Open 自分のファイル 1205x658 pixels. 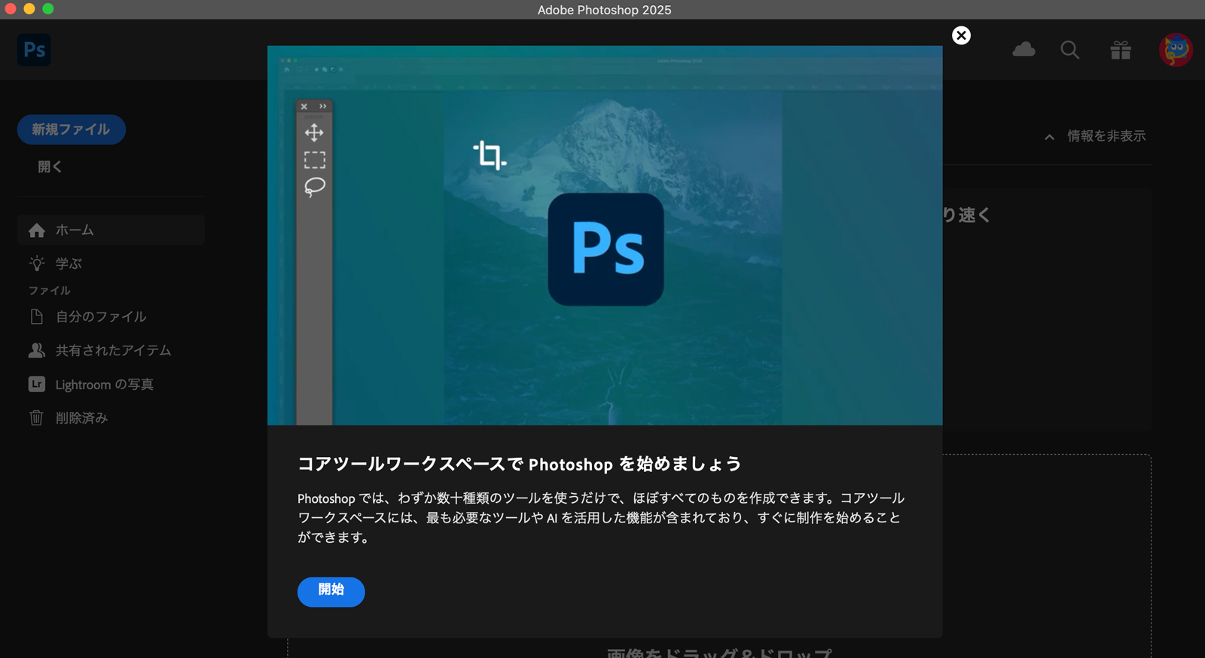(x=100, y=317)
